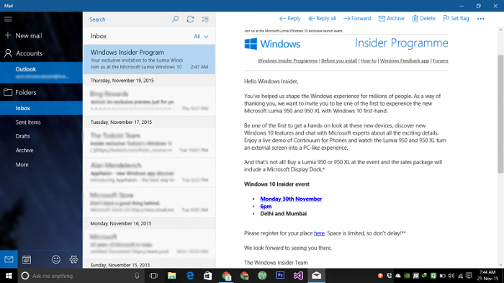Go to the Inbox folder
The image size is (504, 283).
click(x=41, y=109)
